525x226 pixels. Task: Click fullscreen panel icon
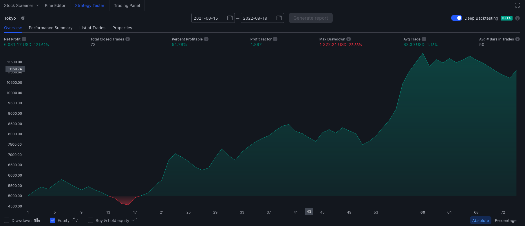pos(517,5)
